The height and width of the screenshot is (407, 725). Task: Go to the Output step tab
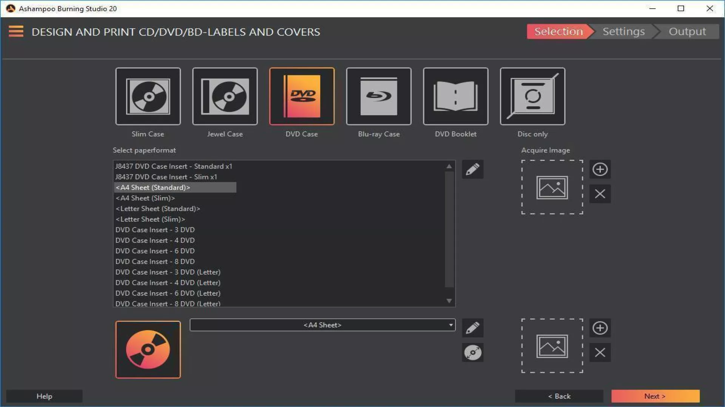(x=687, y=31)
